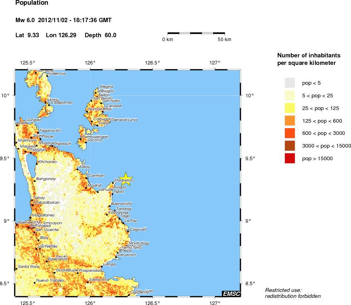The width and height of the screenshot is (351, 305).
Task: Click the kilometer scale bar
Action: coord(196,34)
